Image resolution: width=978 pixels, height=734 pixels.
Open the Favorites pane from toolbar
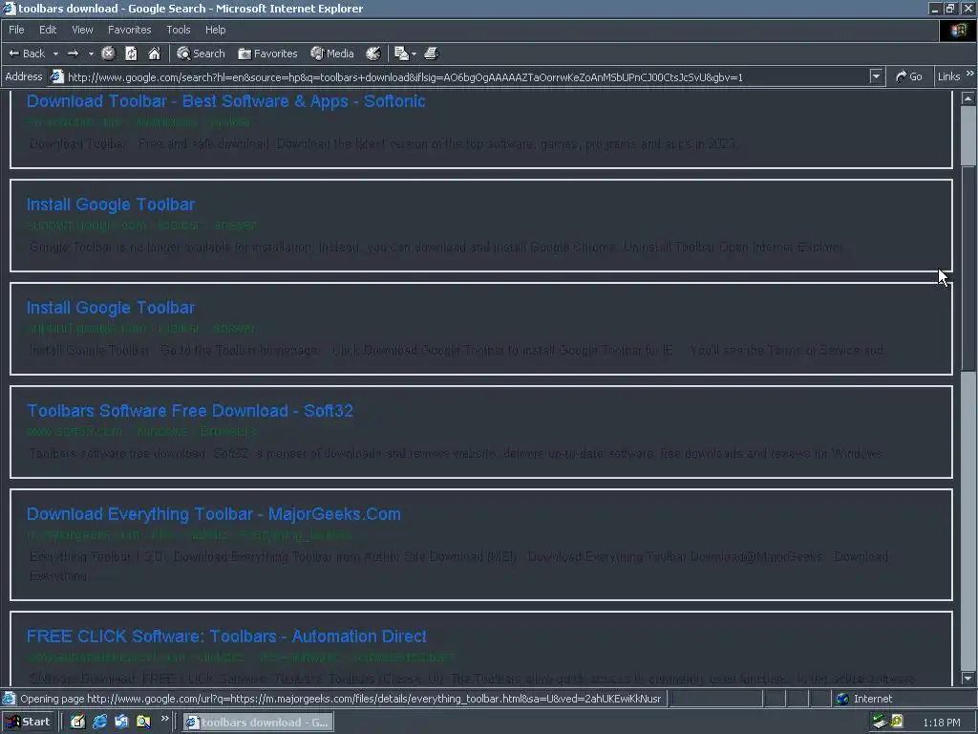[x=267, y=54]
